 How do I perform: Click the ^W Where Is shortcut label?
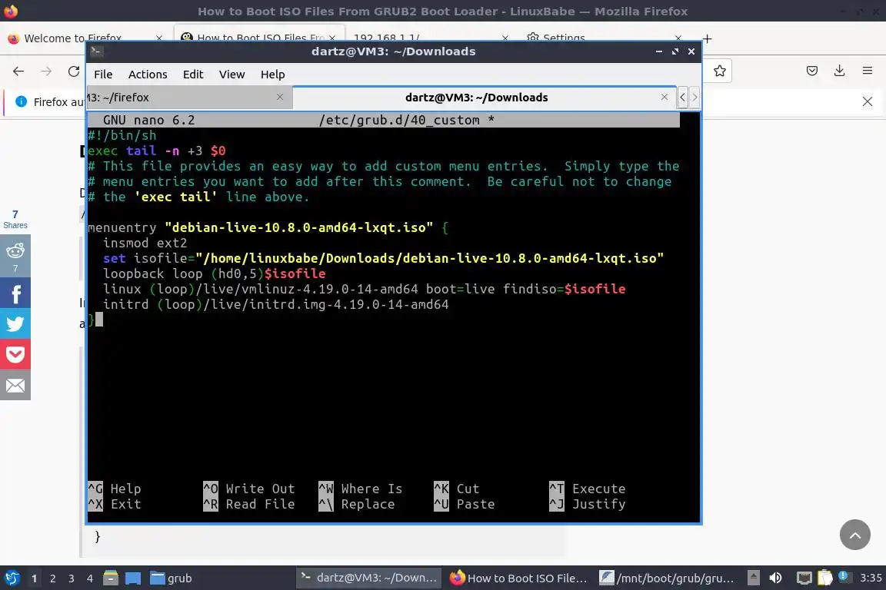(x=361, y=489)
